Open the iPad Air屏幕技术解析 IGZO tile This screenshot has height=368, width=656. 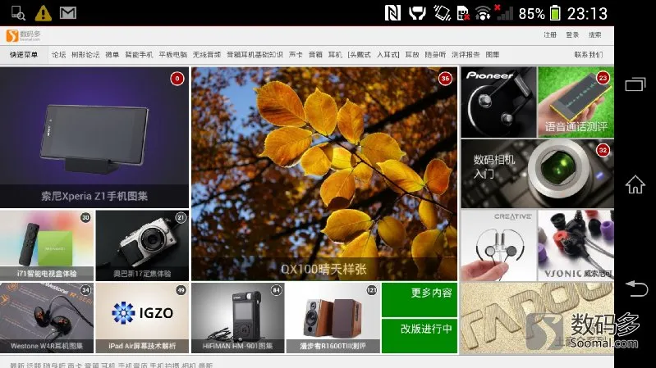(x=142, y=318)
